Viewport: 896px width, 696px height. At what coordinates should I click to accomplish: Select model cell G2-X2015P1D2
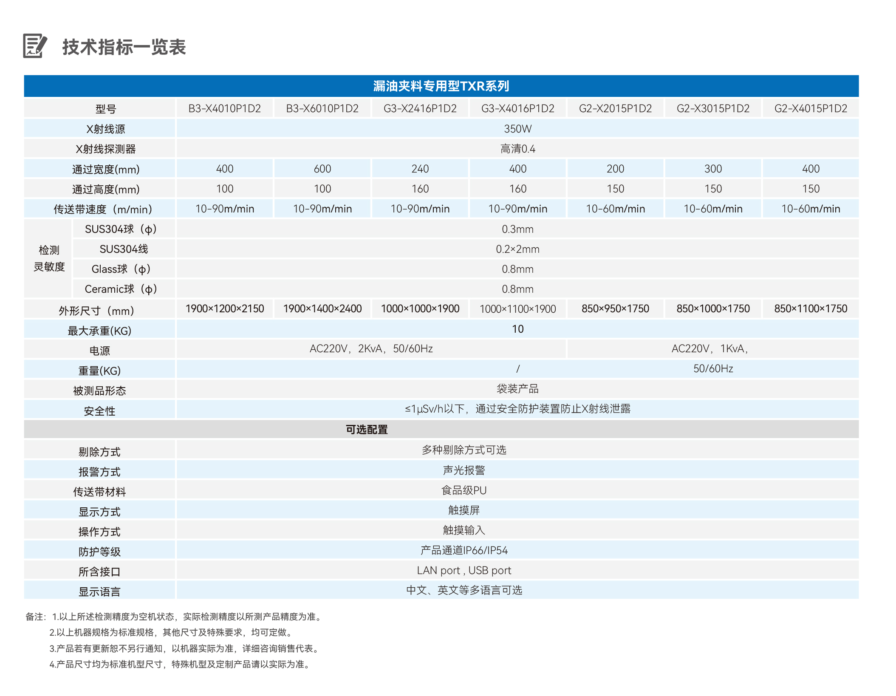pos(615,108)
